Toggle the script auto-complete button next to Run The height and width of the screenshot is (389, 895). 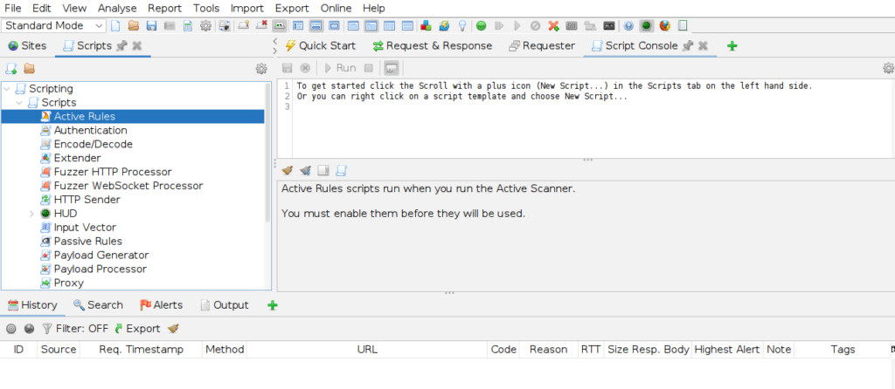(392, 68)
